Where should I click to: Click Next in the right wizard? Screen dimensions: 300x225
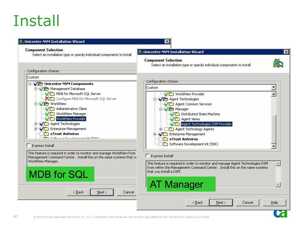(x=221, y=202)
